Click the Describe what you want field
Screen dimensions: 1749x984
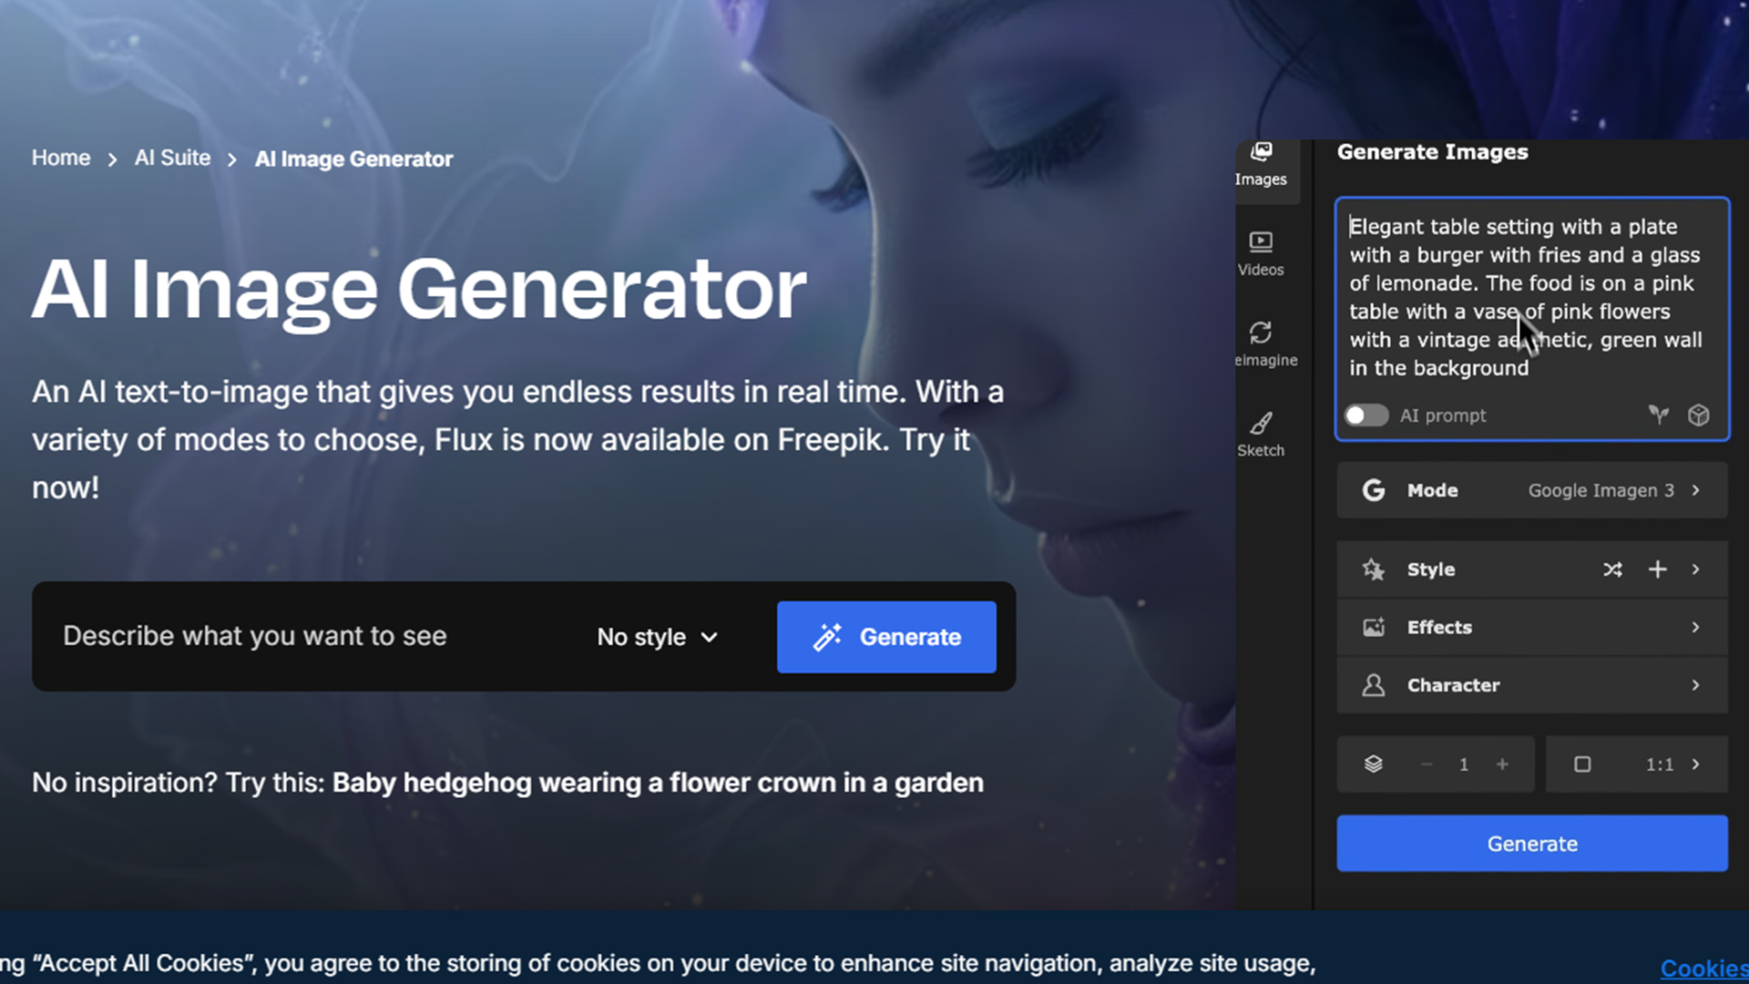click(301, 636)
